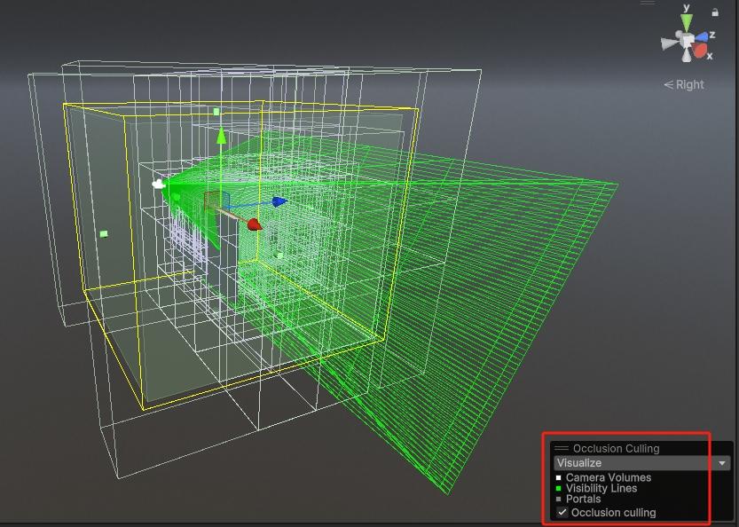Viewport: 739px width, 527px height.
Task: Toggle the view rotation padlock
Action: point(716,12)
